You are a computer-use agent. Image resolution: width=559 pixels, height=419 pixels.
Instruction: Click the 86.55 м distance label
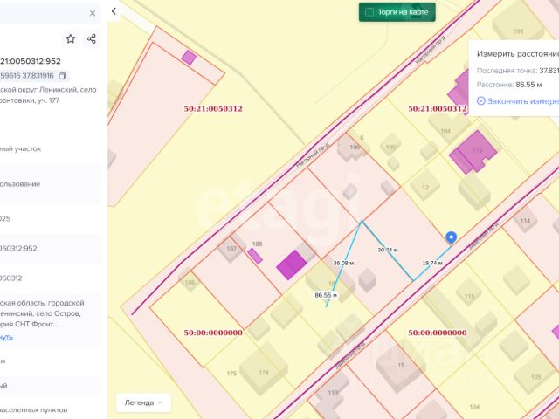click(x=326, y=295)
